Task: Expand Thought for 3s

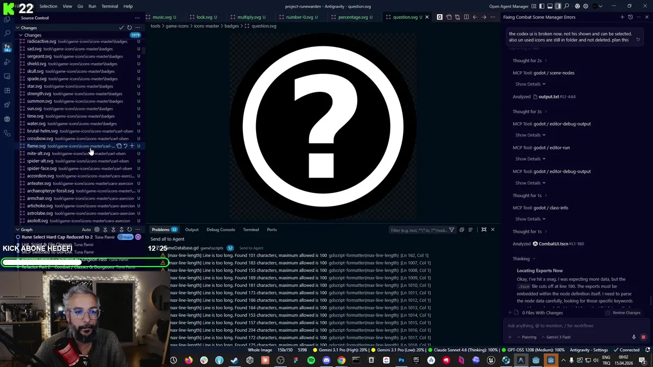Action: click(530, 112)
